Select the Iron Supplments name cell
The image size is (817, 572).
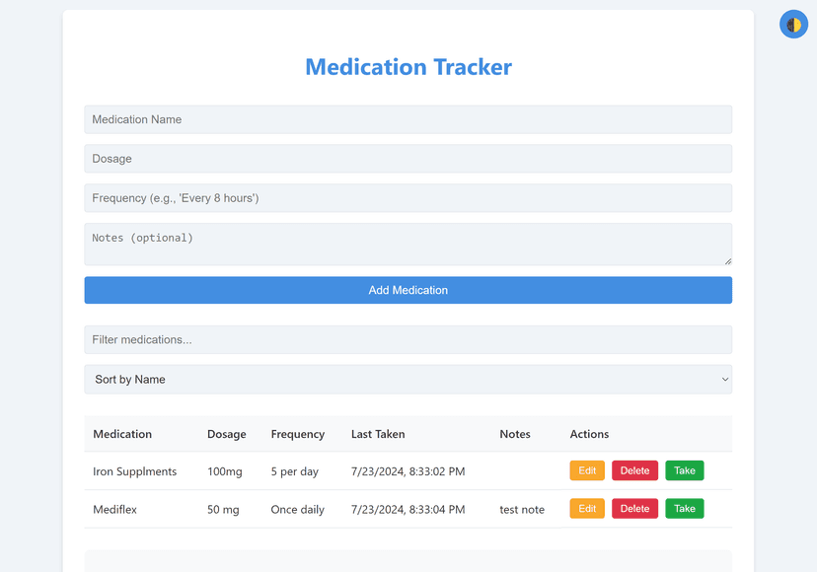click(x=135, y=471)
